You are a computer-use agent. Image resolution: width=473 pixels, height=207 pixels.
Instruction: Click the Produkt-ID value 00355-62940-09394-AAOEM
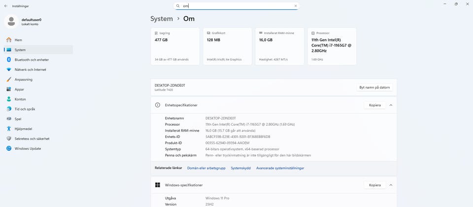[x=228, y=143]
